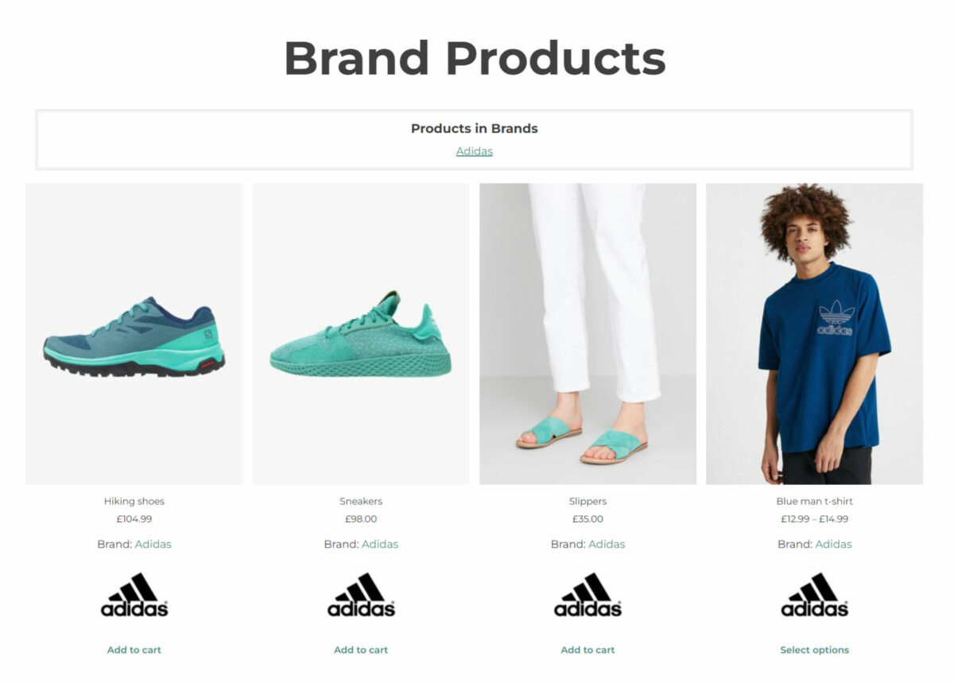This screenshot has height=683, width=954.
Task: Click the Adidas brand link for Blue man t-shirt
Action: [833, 544]
